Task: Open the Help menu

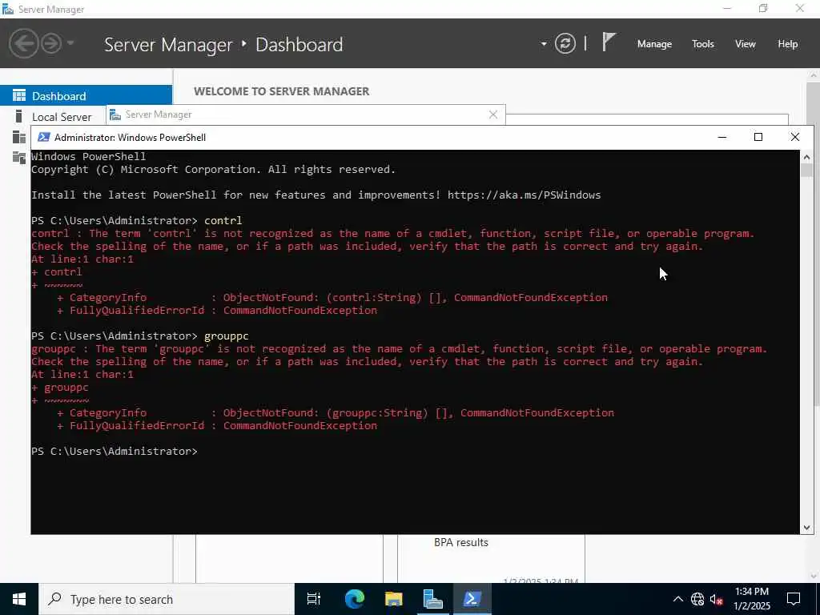Action: pos(788,44)
